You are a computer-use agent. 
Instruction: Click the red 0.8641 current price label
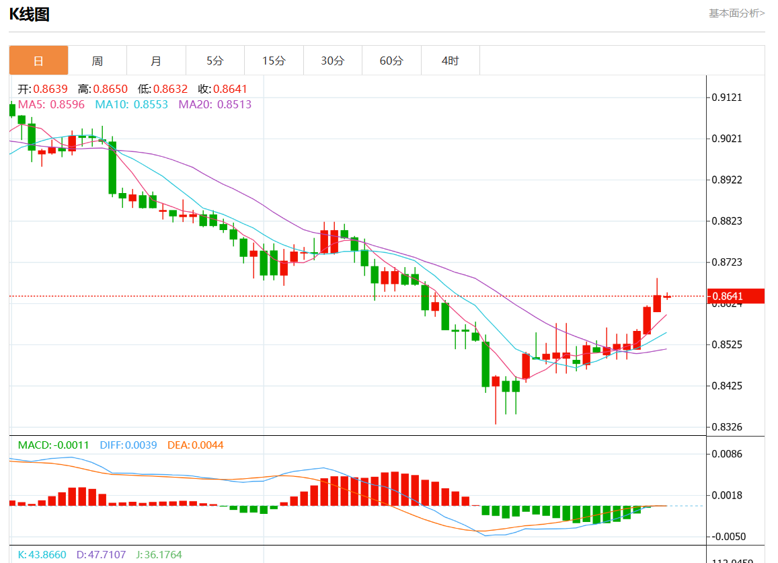pyautogui.click(x=736, y=296)
